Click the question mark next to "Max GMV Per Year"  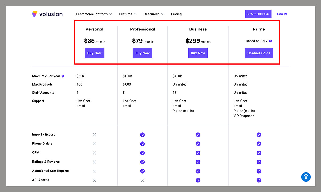pos(63,76)
